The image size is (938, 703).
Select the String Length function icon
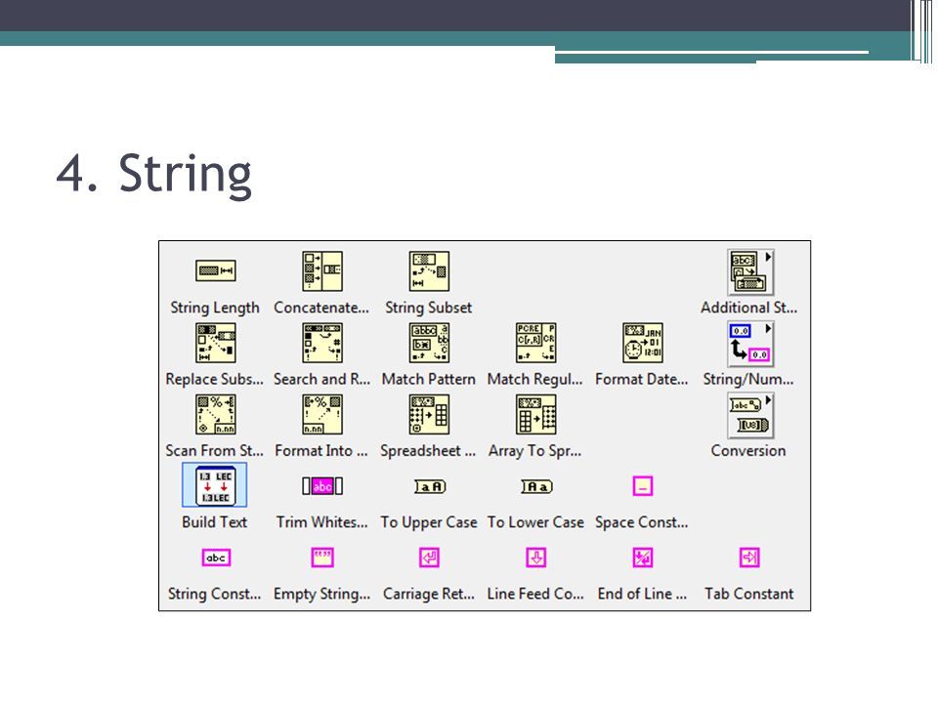click(x=215, y=270)
